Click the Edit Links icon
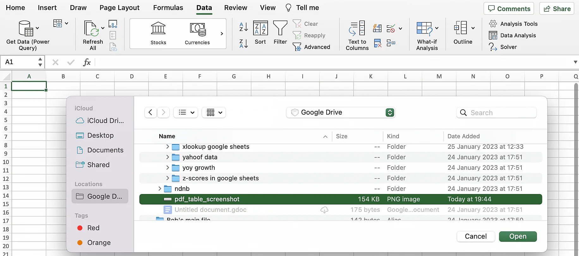 pos(113,47)
